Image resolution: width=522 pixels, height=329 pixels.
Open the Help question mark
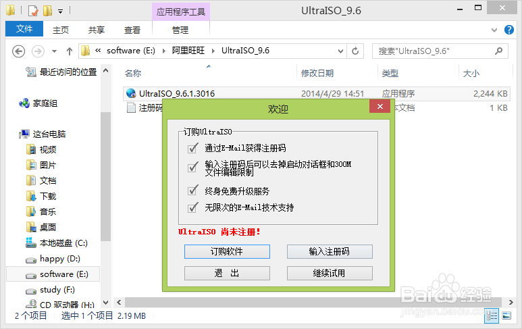click(508, 30)
